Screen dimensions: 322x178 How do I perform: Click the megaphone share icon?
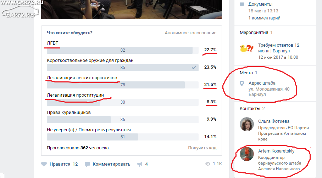point(140,164)
